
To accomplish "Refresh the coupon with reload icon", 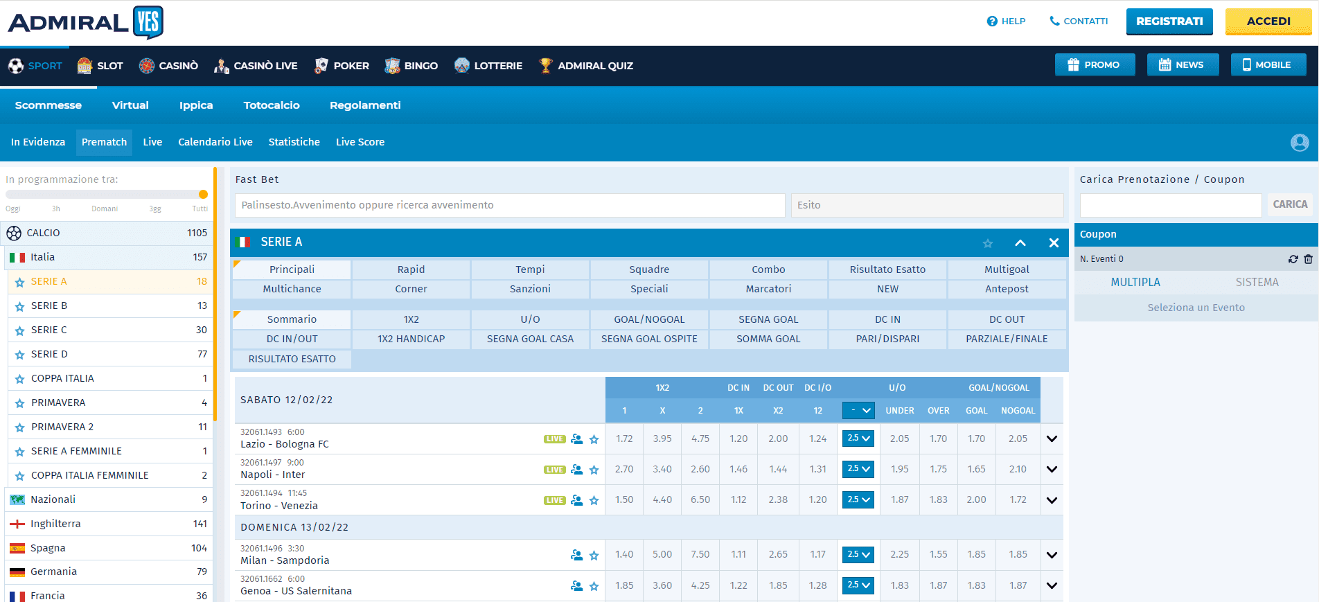I will point(1293,259).
